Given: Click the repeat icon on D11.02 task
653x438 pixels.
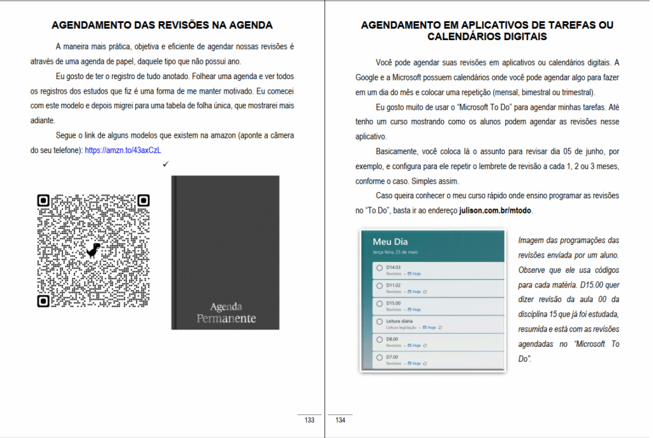Looking at the screenshot, I should coord(426,291).
